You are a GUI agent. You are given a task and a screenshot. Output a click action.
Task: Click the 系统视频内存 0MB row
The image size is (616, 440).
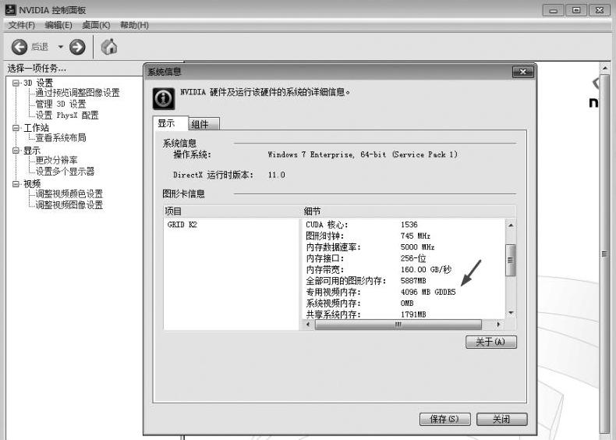(405, 303)
